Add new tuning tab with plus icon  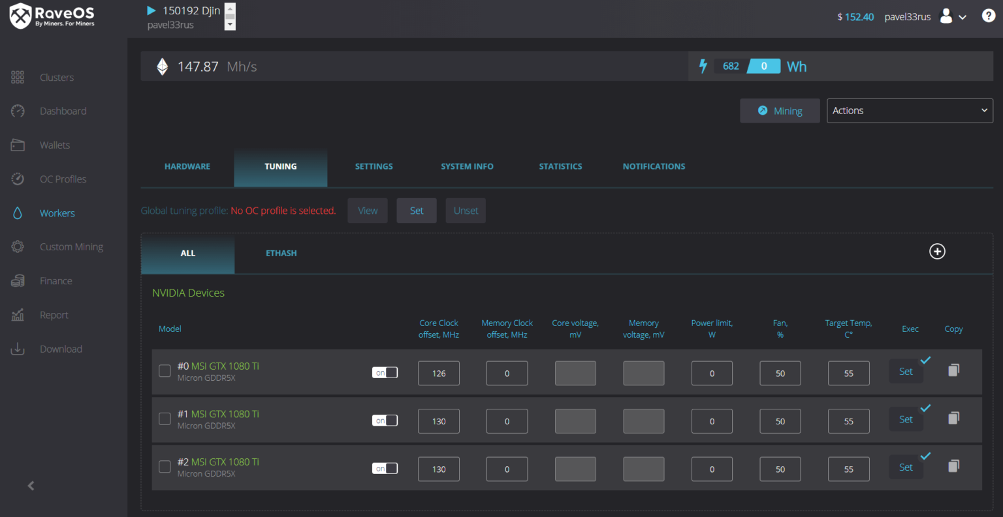click(x=937, y=252)
